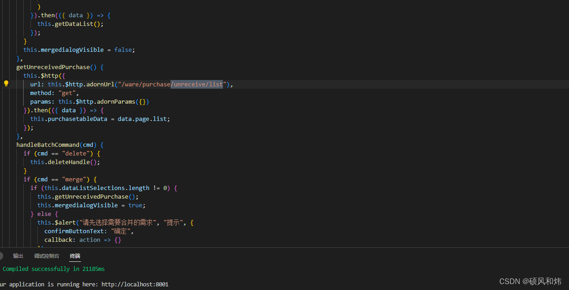569x290 pixels.
Task: Switch to the 输出 panel tab
Action: [18, 256]
